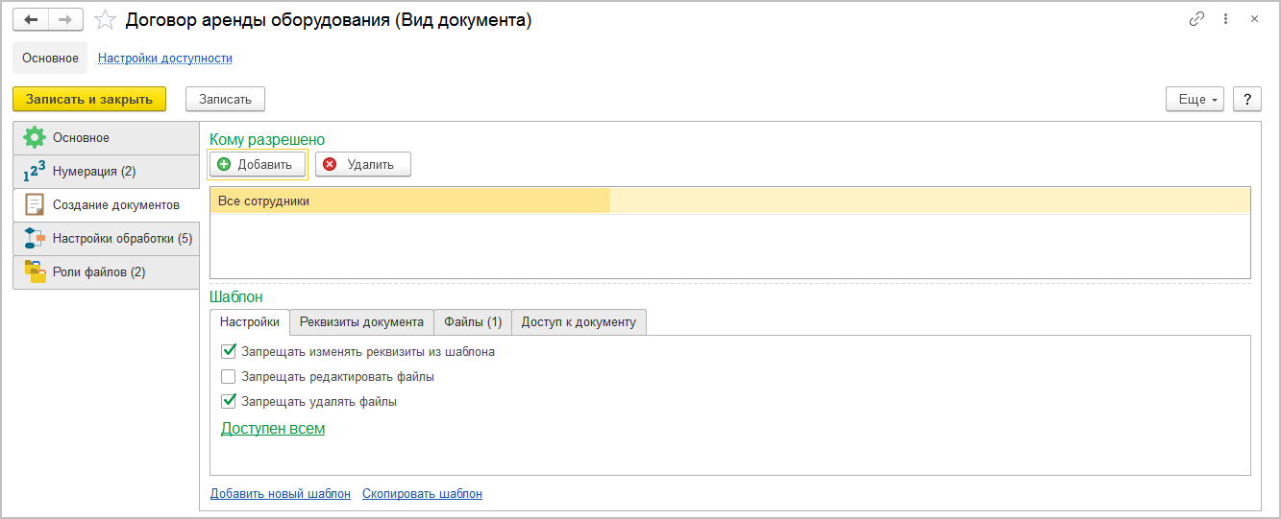Image resolution: width=1281 pixels, height=519 pixels.
Task: Expand the 'Еще' dropdown menu
Action: pos(1195,100)
